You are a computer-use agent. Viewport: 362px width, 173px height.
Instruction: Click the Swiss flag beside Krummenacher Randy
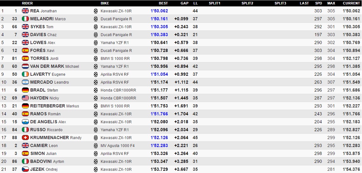click(25, 138)
